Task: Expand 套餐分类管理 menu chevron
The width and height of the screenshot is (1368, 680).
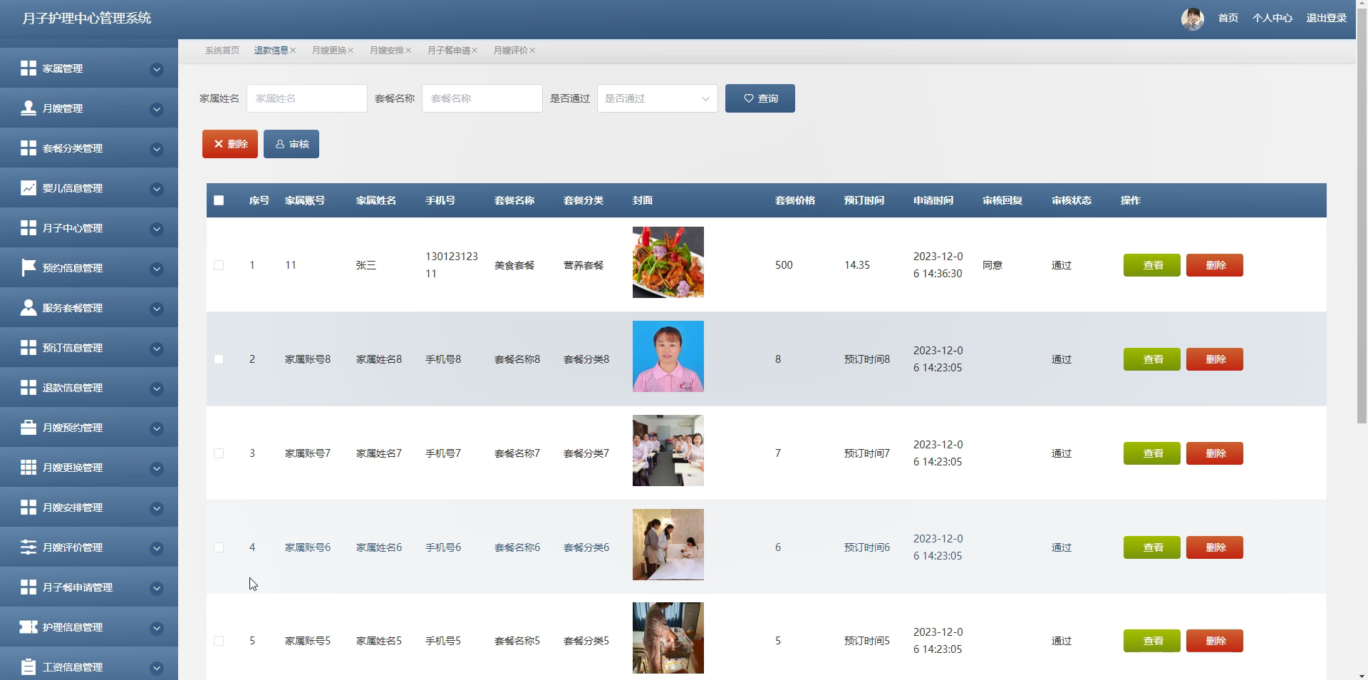Action: click(x=157, y=149)
